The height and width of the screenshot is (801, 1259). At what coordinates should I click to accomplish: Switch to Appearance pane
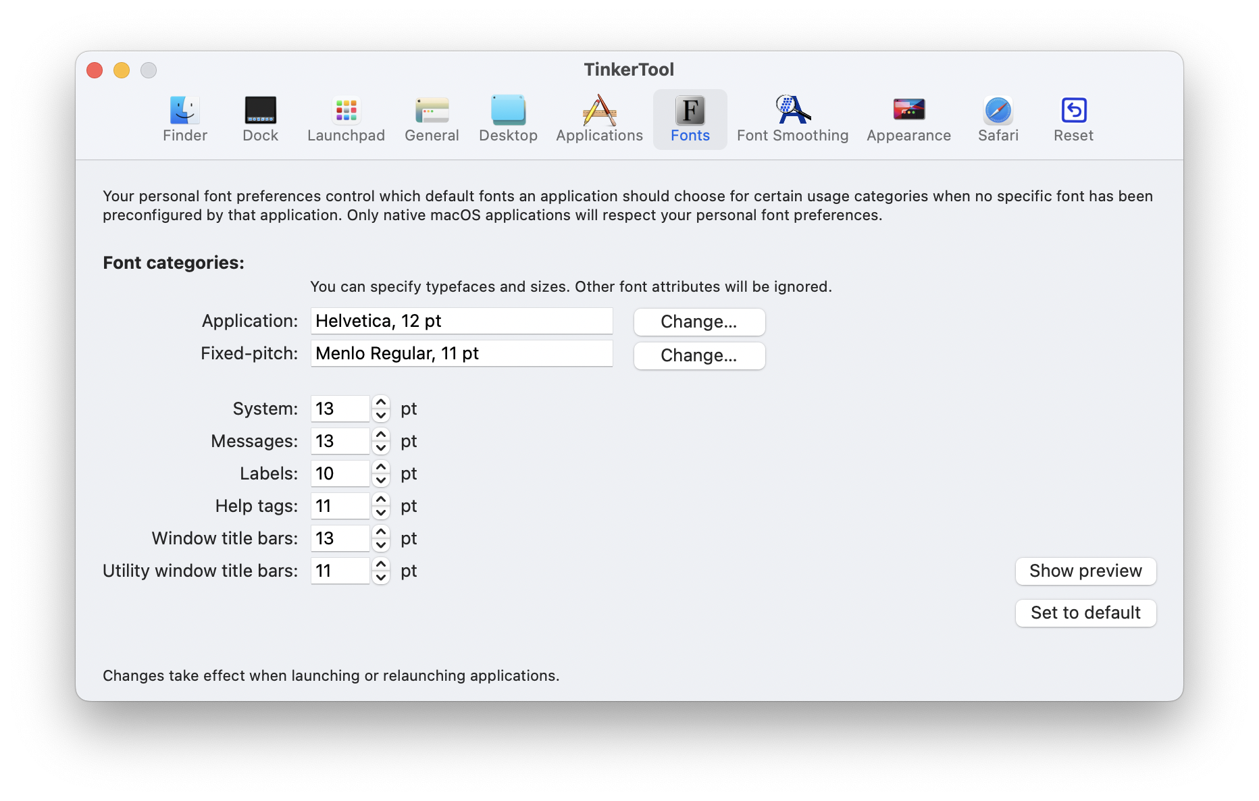click(908, 120)
